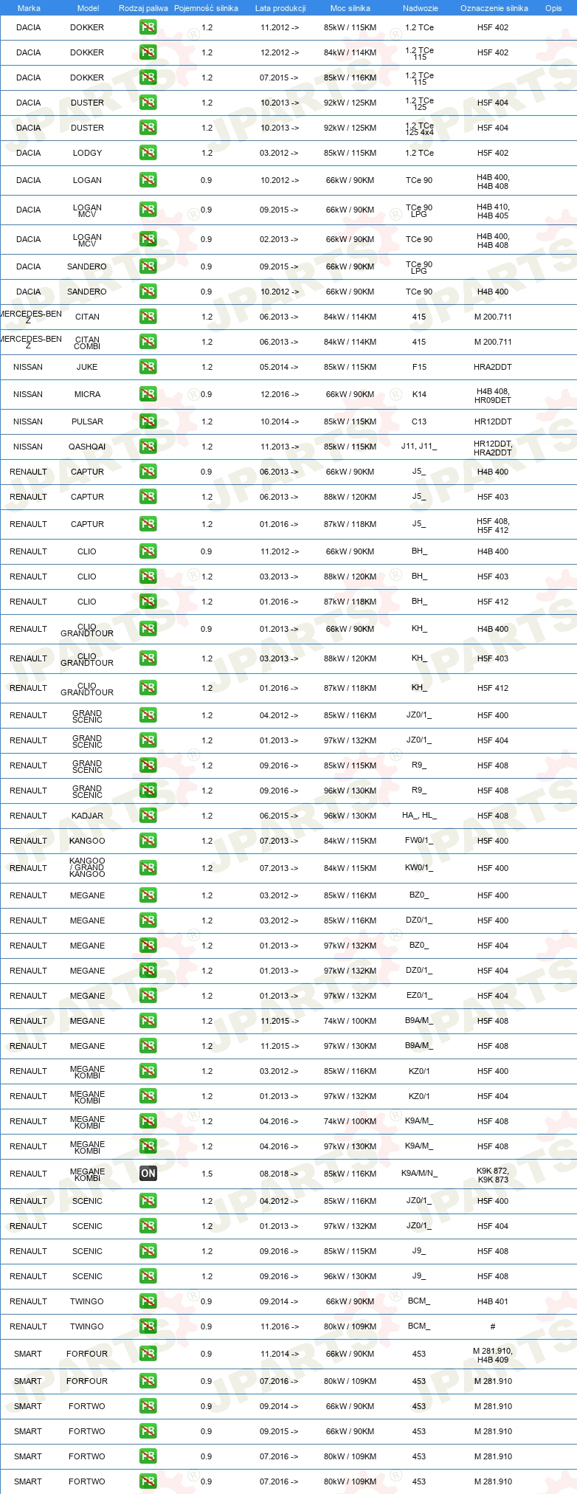This screenshot has height=1494, width=577.
Task: Click the fuel icon for the Smart Forfour 11.2014 row
Action: click(148, 1354)
